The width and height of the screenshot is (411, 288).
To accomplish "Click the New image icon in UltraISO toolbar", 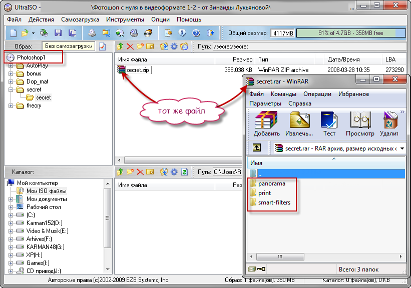I will (13, 33).
